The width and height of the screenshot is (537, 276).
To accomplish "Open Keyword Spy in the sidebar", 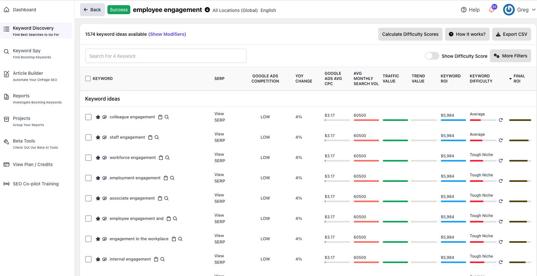I will [x=27, y=51].
